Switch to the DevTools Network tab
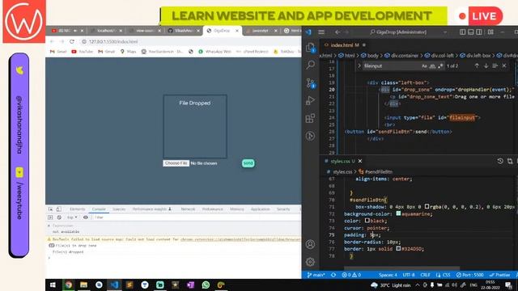The width and height of the screenshot is (518, 291). [x=188, y=209]
